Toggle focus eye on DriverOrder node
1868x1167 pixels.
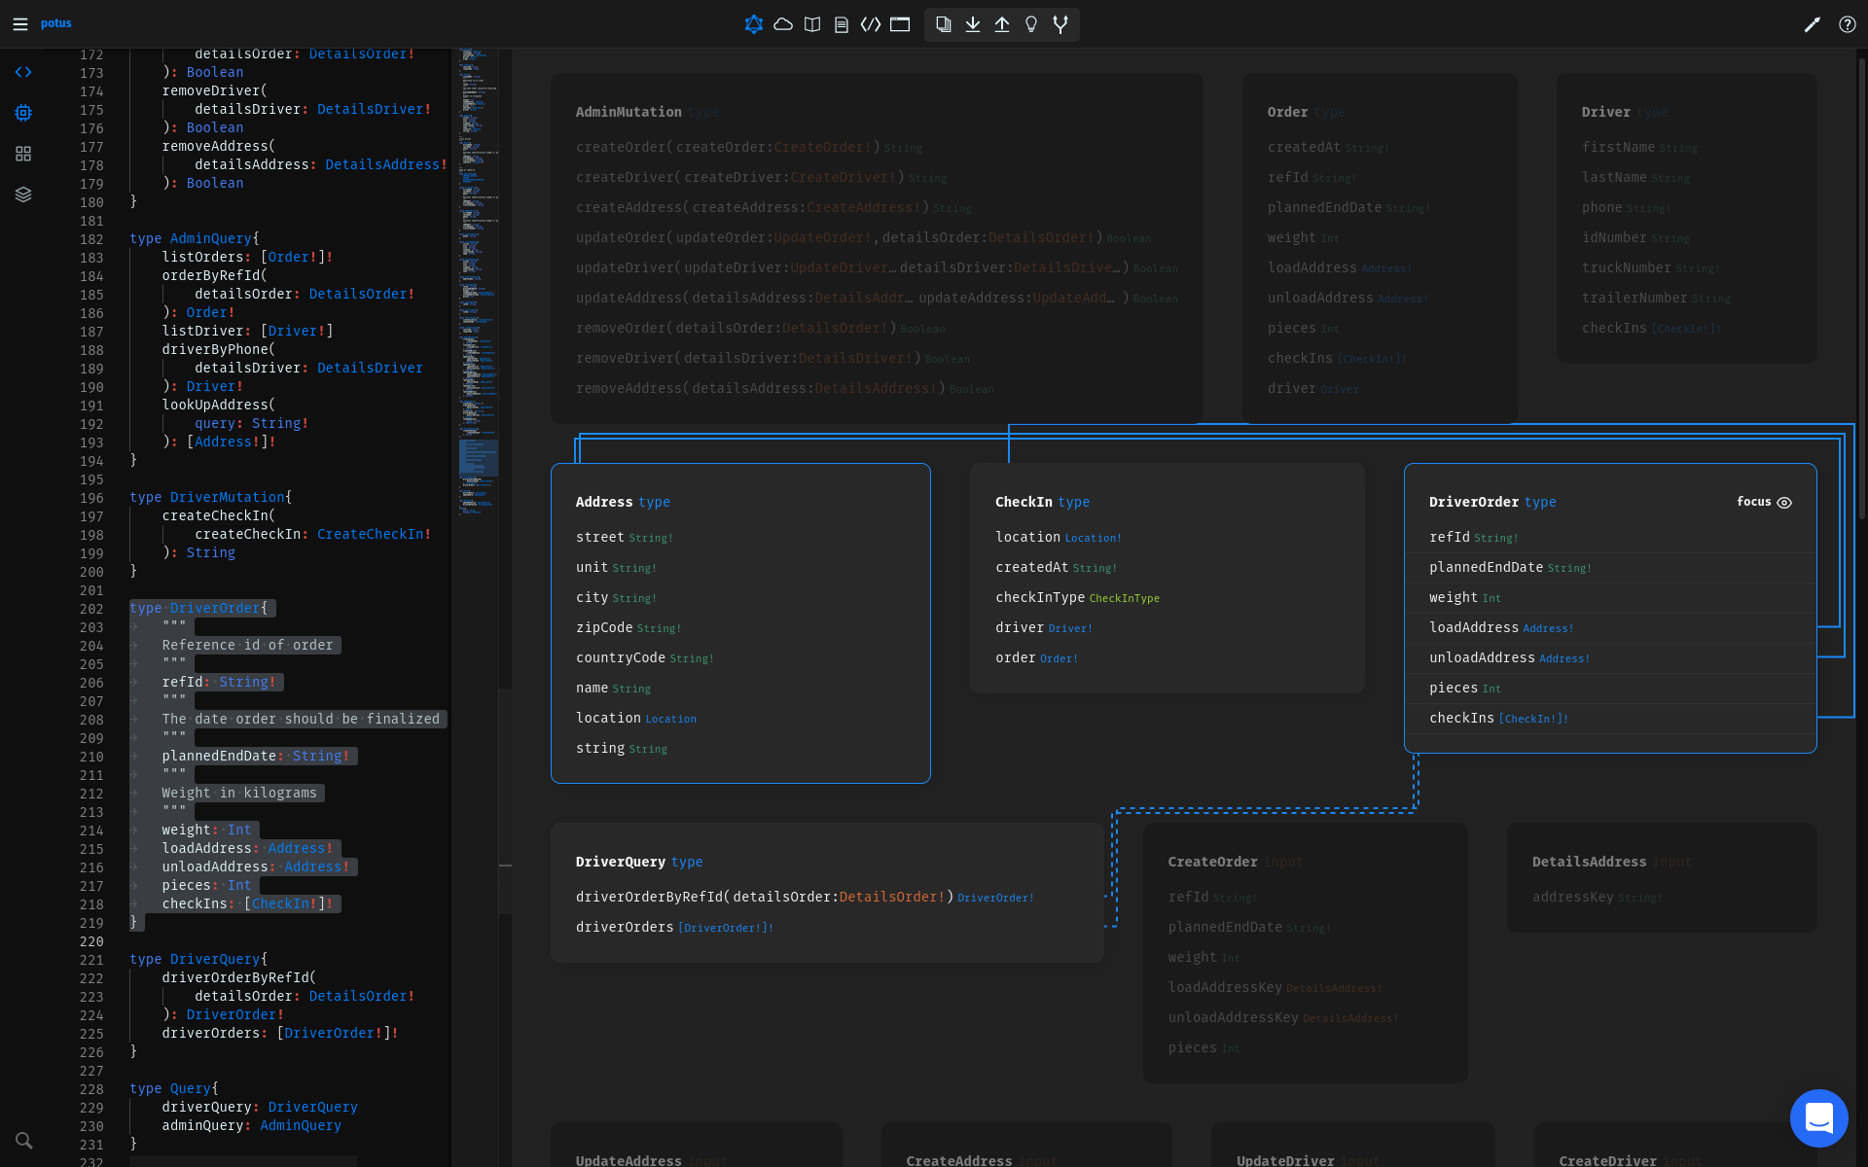[x=1784, y=503]
